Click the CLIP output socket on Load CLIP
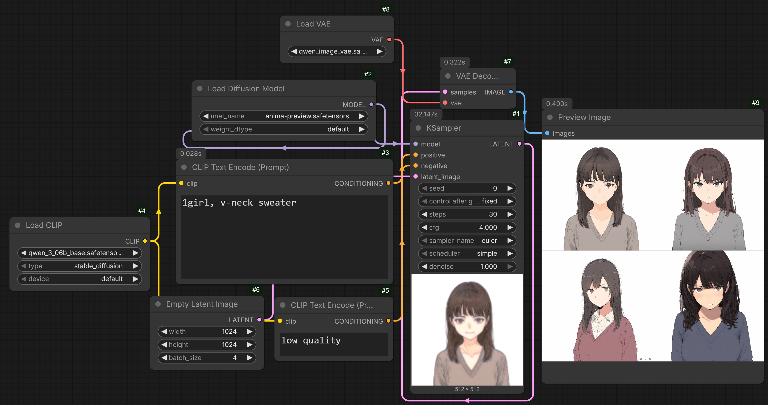The image size is (768, 405). [145, 241]
